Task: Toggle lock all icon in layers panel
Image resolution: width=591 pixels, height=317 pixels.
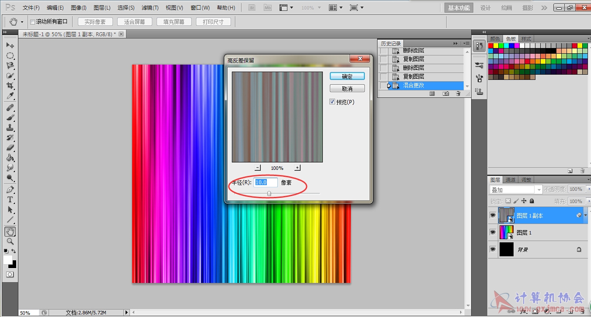Action: coord(532,201)
